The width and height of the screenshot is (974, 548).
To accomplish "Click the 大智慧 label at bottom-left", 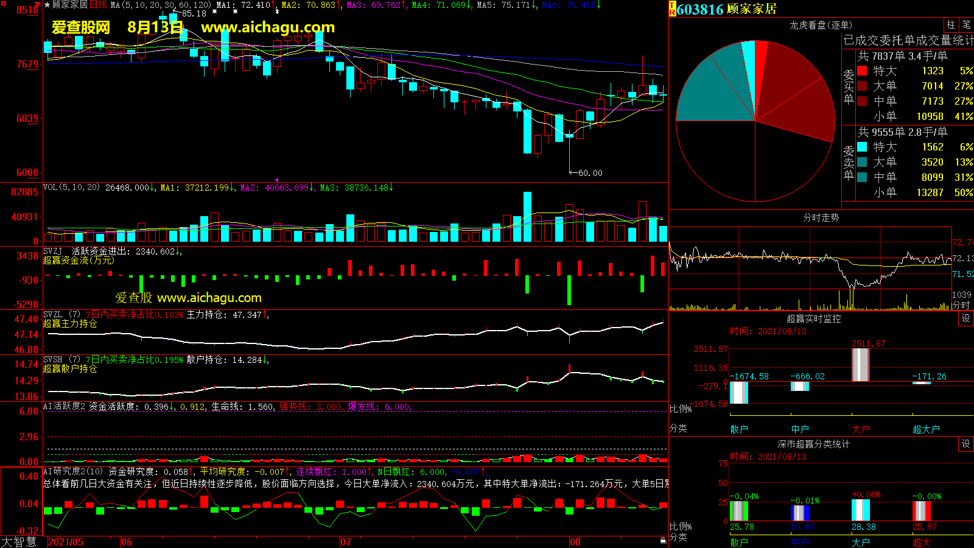I will point(19,542).
